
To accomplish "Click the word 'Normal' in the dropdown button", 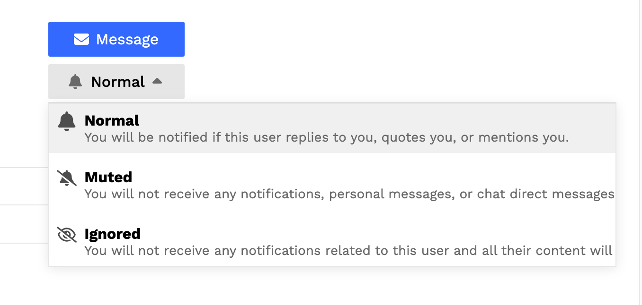I will [x=118, y=82].
